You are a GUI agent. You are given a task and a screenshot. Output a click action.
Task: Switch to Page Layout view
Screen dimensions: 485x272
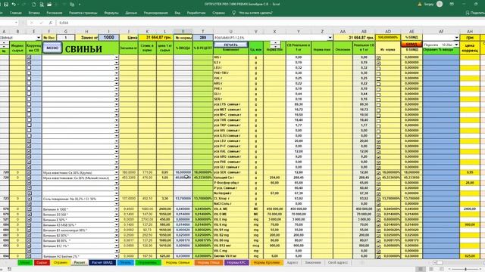pos(431,269)
